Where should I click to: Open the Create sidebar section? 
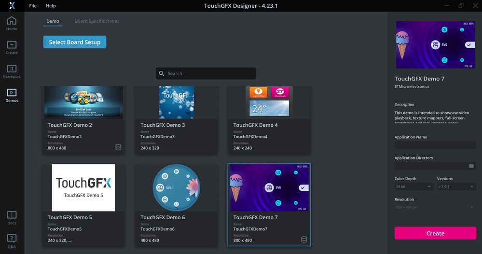[x=12, y=48]
